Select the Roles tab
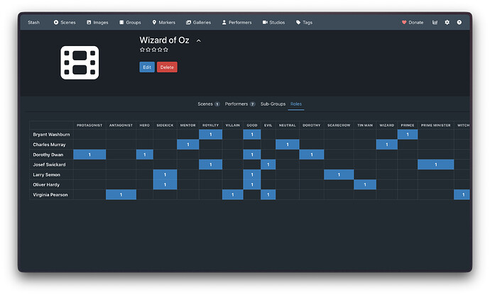The image size is (490, 295). (296, 104)
